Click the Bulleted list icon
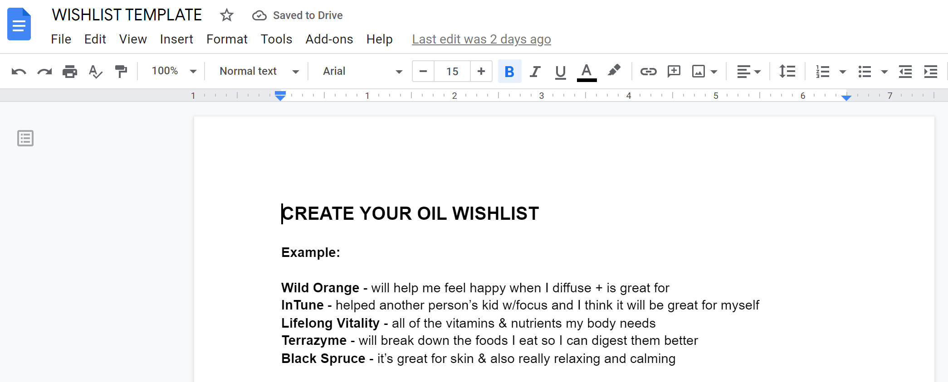The height and width of the screenshot is (382, 948). coord(865,72)
